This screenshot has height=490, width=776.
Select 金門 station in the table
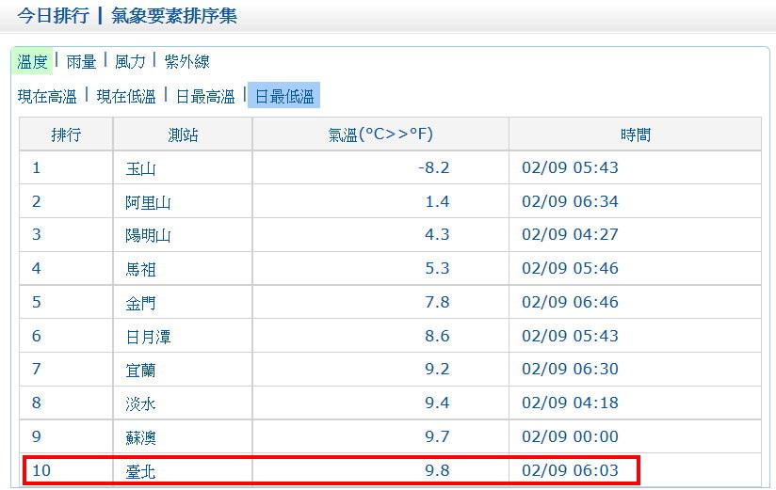(140, 303)
